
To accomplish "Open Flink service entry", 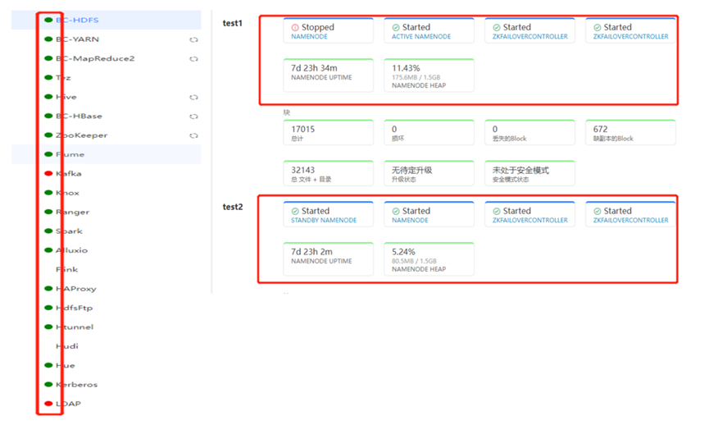I will pyautogui.click(x=67, y=269).
